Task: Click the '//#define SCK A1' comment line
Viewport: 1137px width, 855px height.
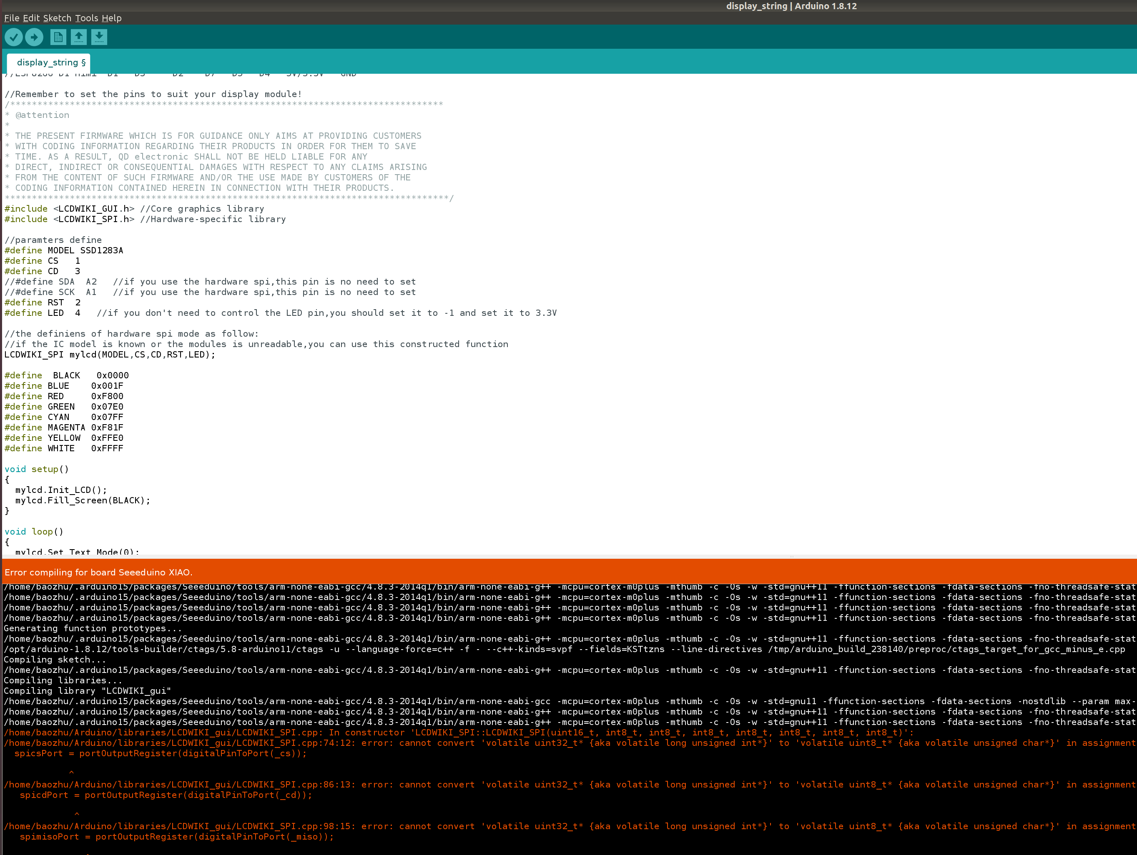Action: pyautogui.click(x=210, y=292)
